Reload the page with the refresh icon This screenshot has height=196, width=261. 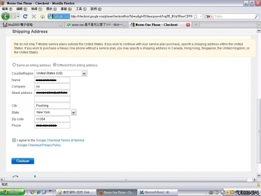point(25,16)
